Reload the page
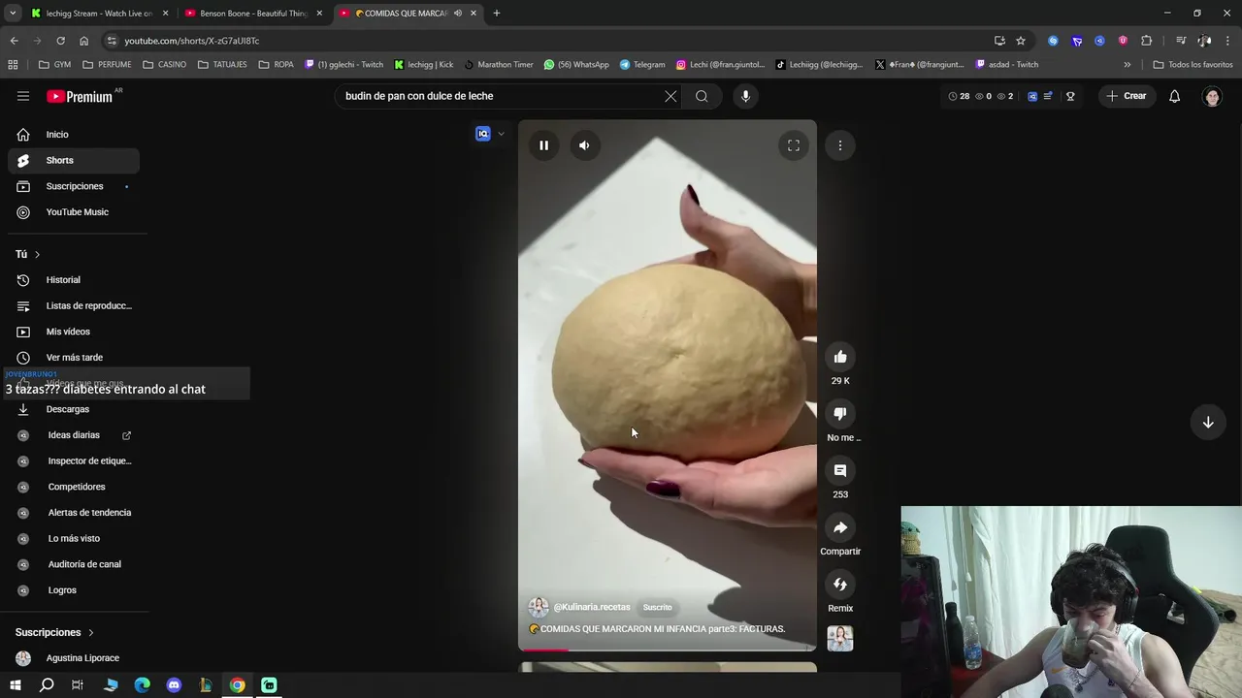 [x=60, y=41]
